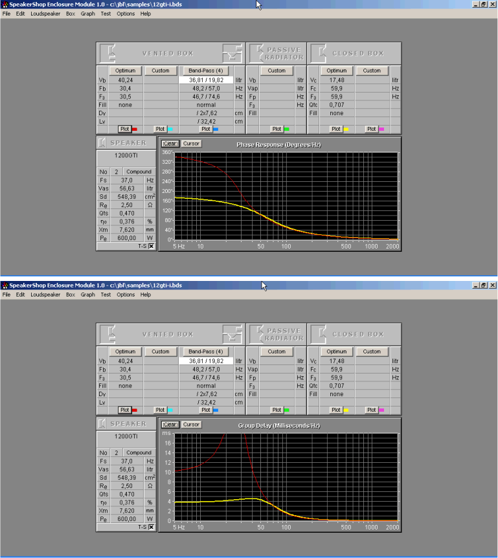Click 36,81 / 19,82 Vb field in Group Delay window

pos(205,361)
